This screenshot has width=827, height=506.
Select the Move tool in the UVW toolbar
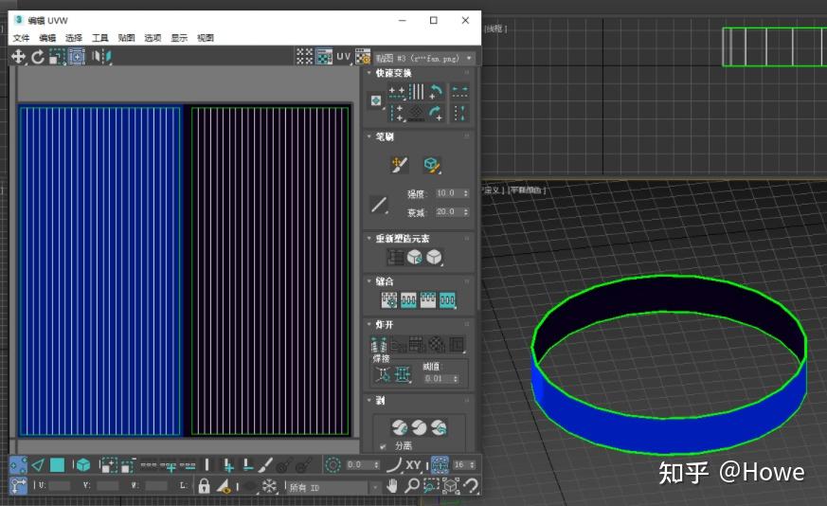(18, 57)
